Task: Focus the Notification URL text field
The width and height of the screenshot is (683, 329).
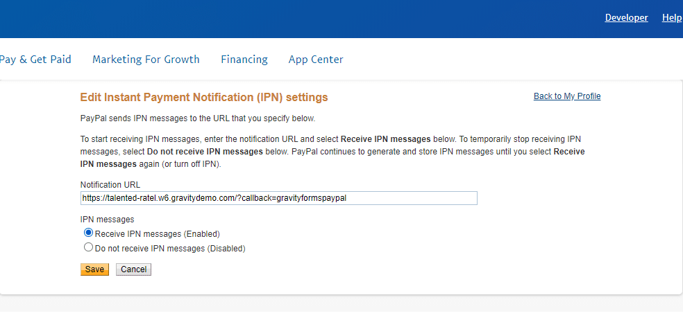Action: pyautogui.click(x=278, y=198)
